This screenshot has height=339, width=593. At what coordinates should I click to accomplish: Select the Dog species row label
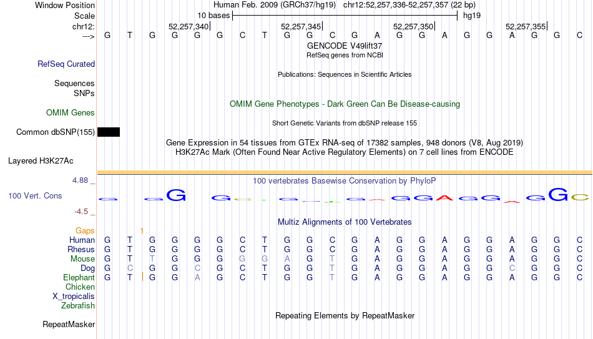88,268
